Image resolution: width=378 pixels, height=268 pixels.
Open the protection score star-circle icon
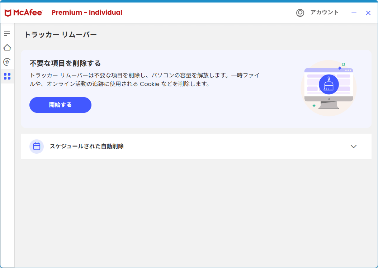click(7, 62)
